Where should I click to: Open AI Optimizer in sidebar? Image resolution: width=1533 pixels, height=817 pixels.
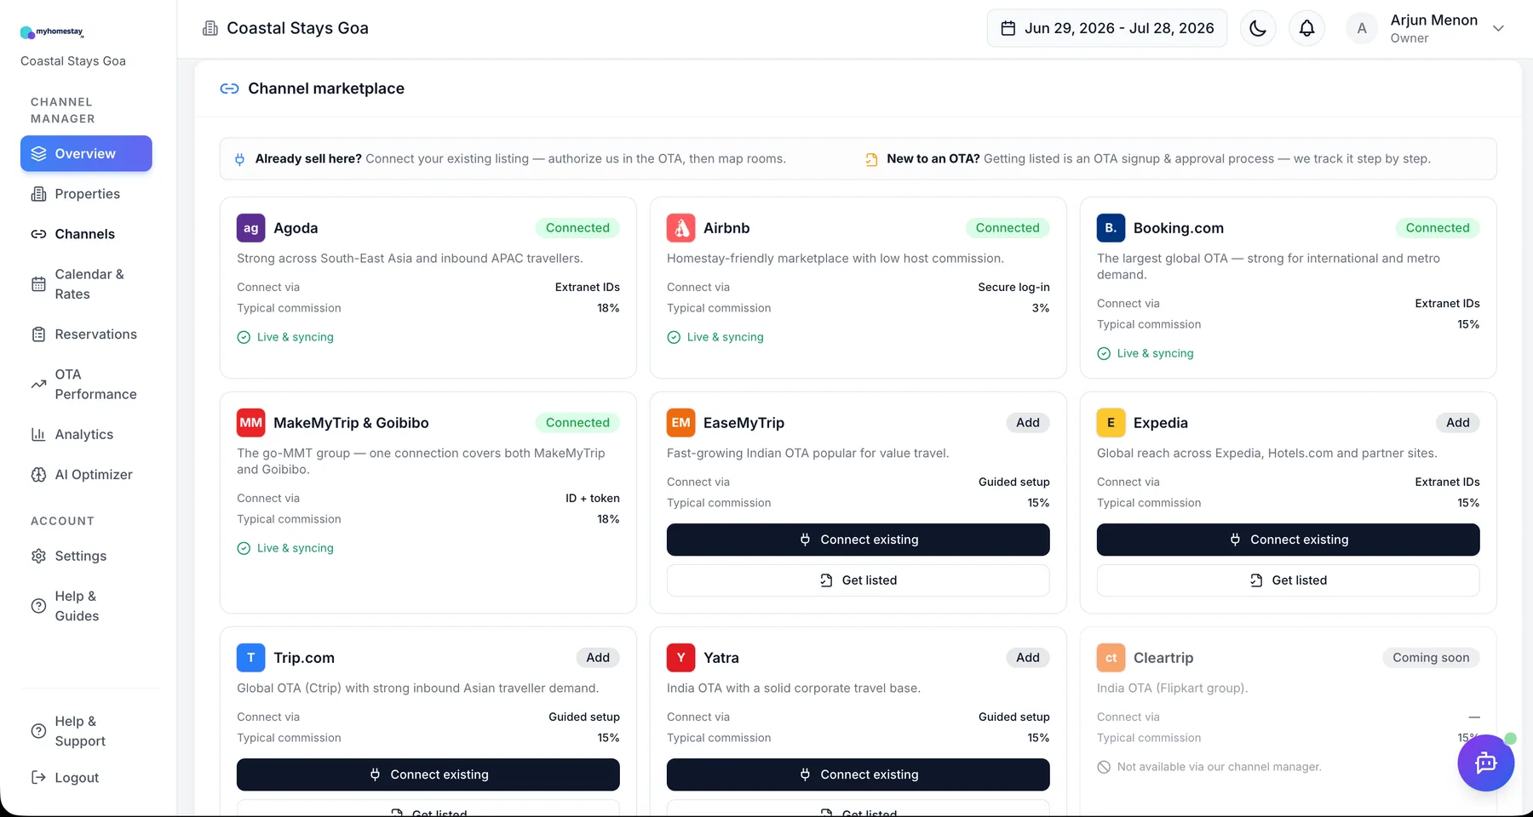[86, 475]
